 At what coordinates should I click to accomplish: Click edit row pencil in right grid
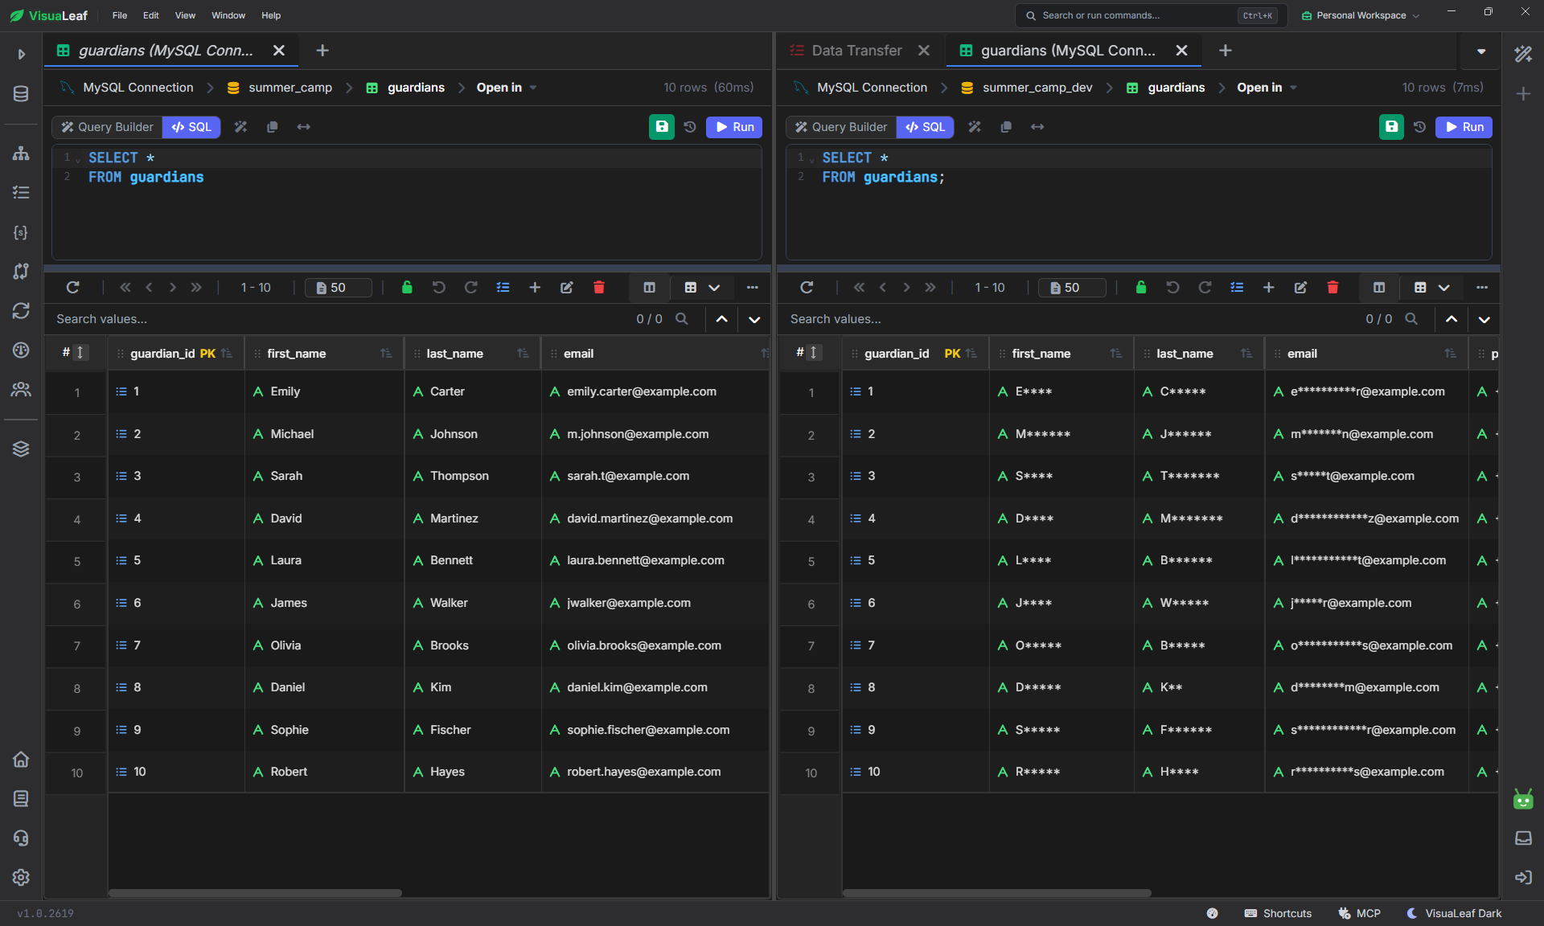coord(1300,287)
